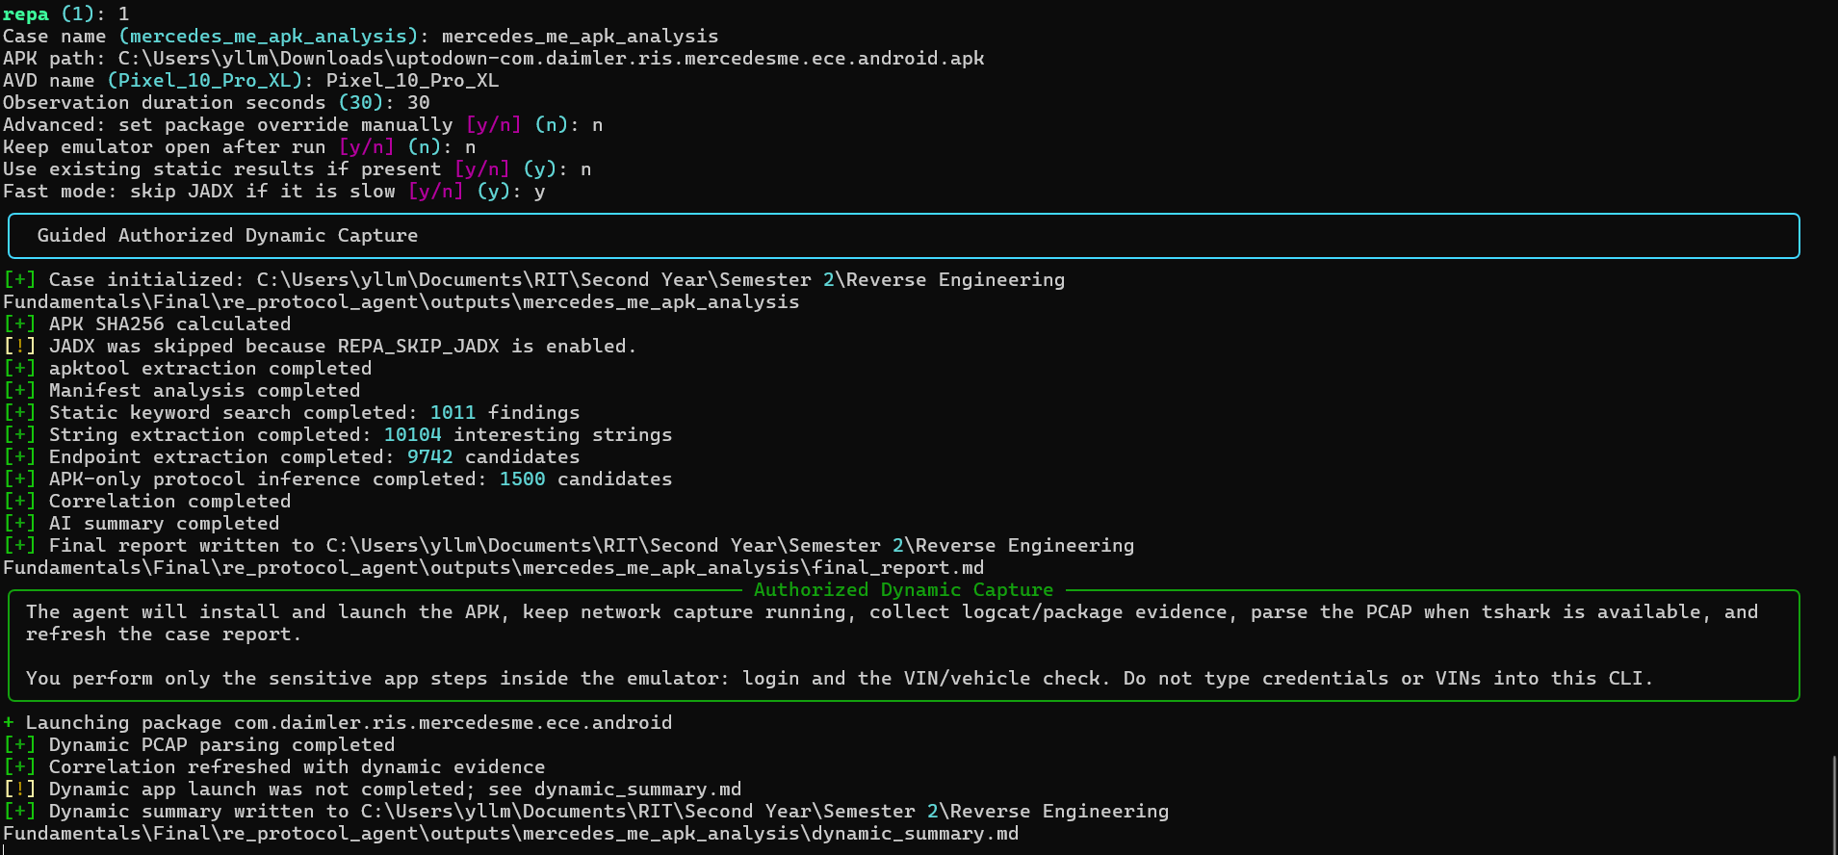
Task: Click the terminal scrollbar thumb
Action: 1833,804
